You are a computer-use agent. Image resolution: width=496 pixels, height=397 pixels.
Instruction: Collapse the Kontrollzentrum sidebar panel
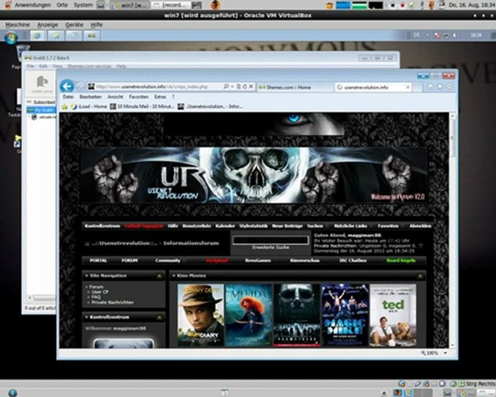(159, 317)
